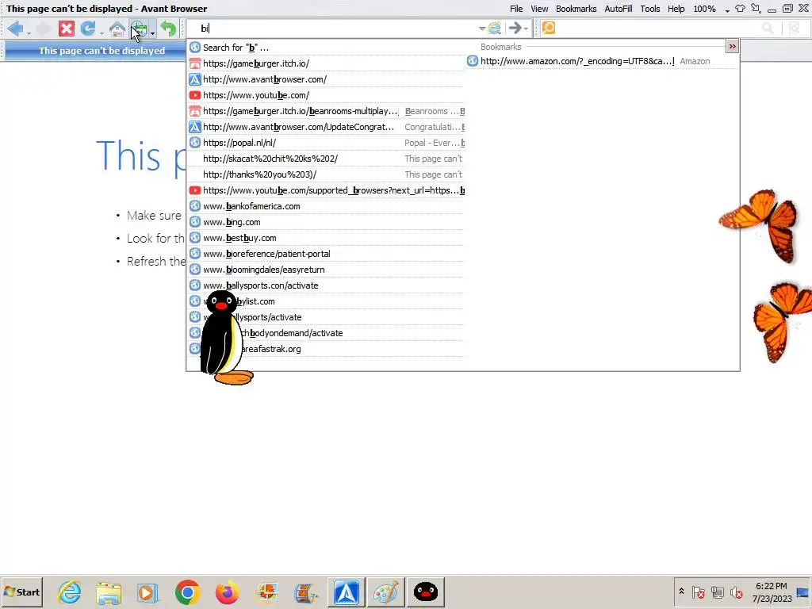Open Google Chrome from the taskbar
This screenshot has height=609, width=812.
(x=187, y=592)
